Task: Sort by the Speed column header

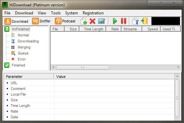Action: [151, 29]
